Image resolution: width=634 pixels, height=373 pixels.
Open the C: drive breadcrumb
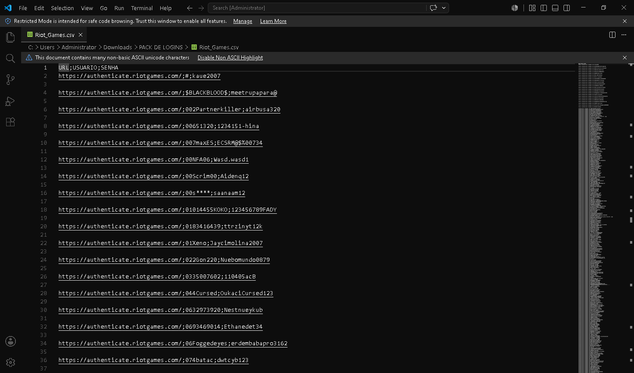point(31,47)
